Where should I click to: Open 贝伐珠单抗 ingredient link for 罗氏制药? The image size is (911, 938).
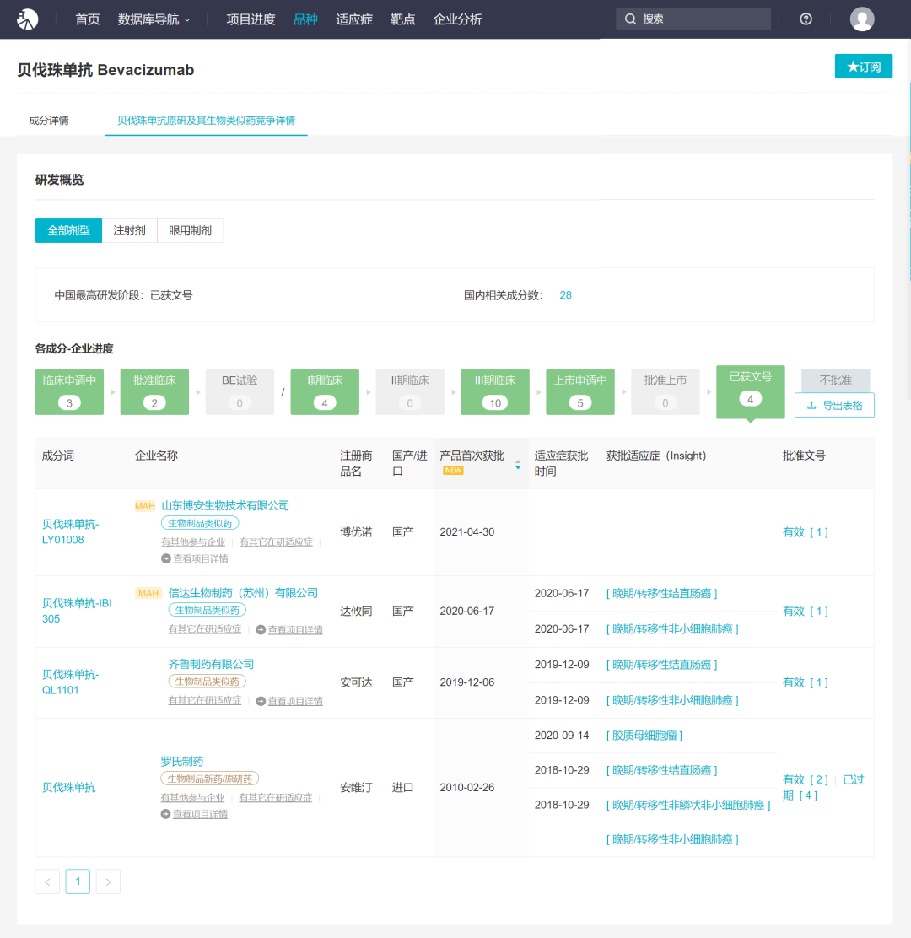click(x=69, y=787)
